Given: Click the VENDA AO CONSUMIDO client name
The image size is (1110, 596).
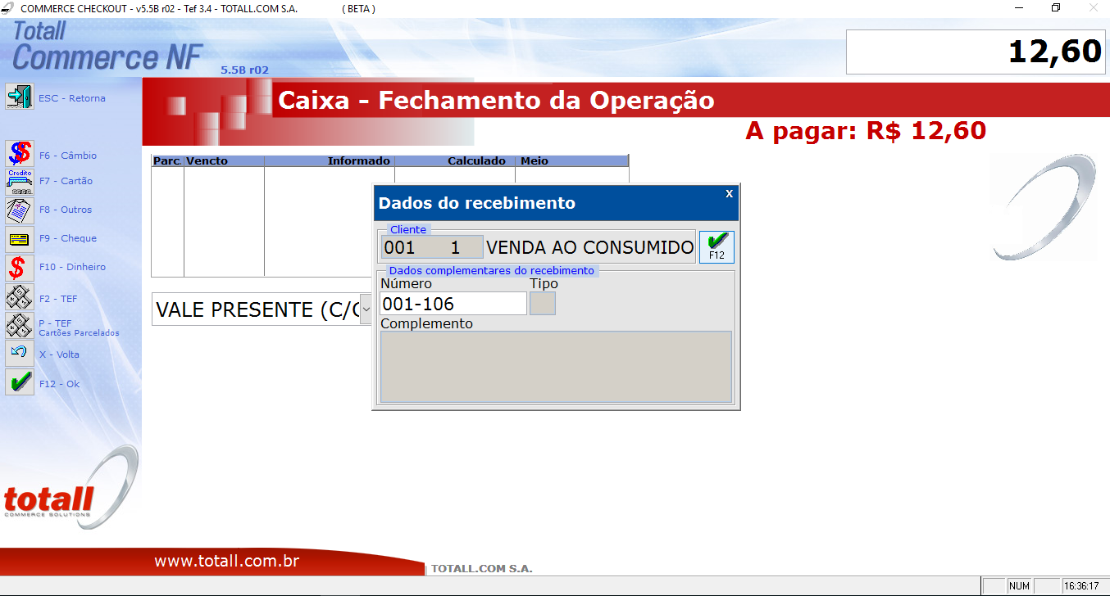Looking at the screenshot, I should (x=590, y=247).
